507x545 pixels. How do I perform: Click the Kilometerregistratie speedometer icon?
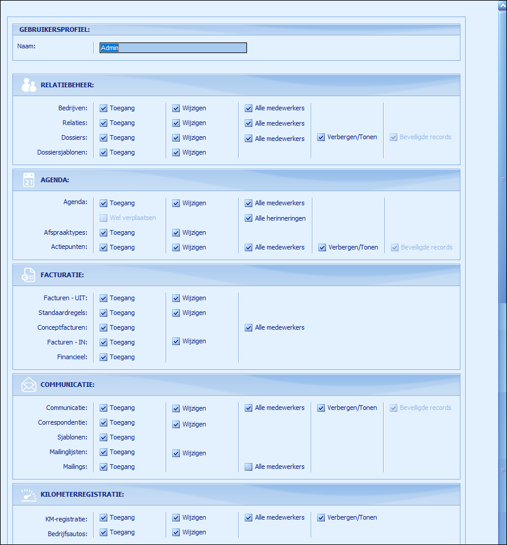click(29, 495)
